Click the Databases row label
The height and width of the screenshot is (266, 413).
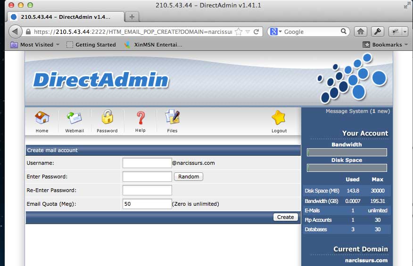tap(315, 229)
